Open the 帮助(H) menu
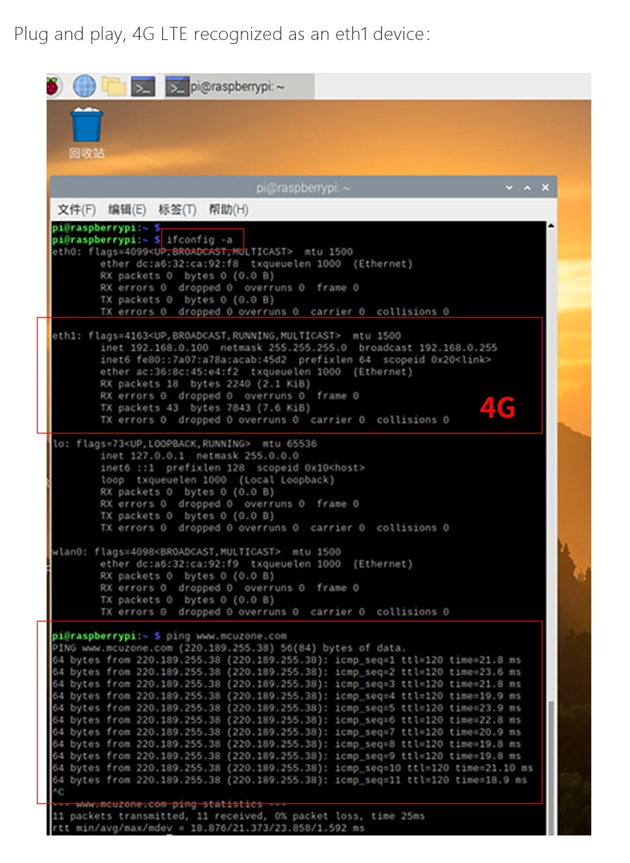This screenshot has width=630, height=863. click(228, 210)
